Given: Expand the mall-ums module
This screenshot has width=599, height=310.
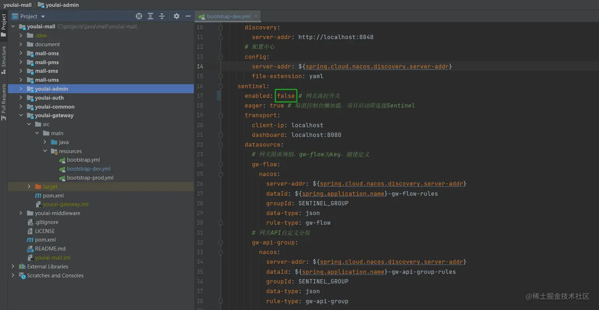Looking at the screenshot, I should [21, 80].
